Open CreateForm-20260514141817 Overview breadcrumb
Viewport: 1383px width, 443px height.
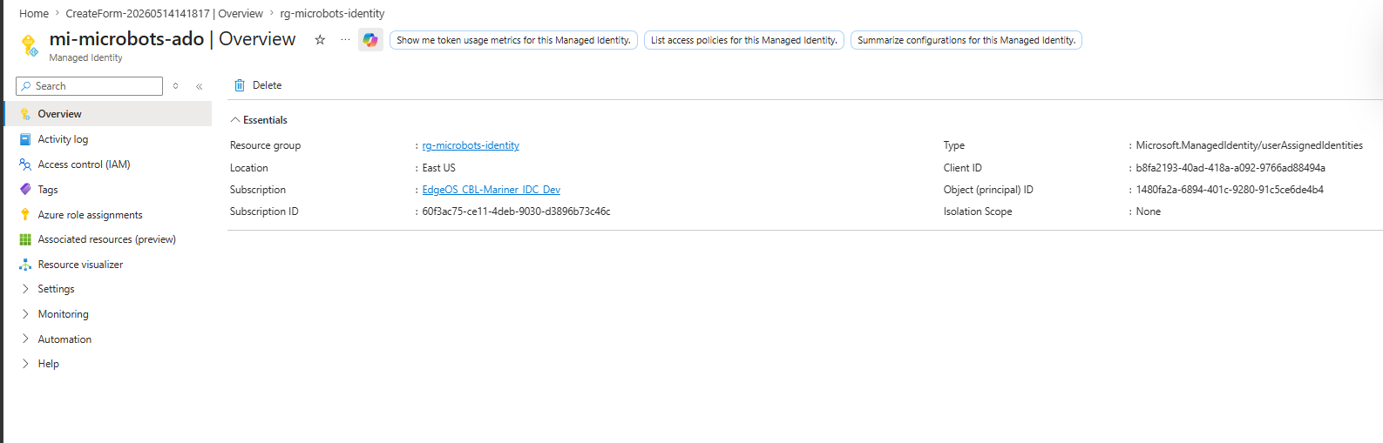click(164, 14)
